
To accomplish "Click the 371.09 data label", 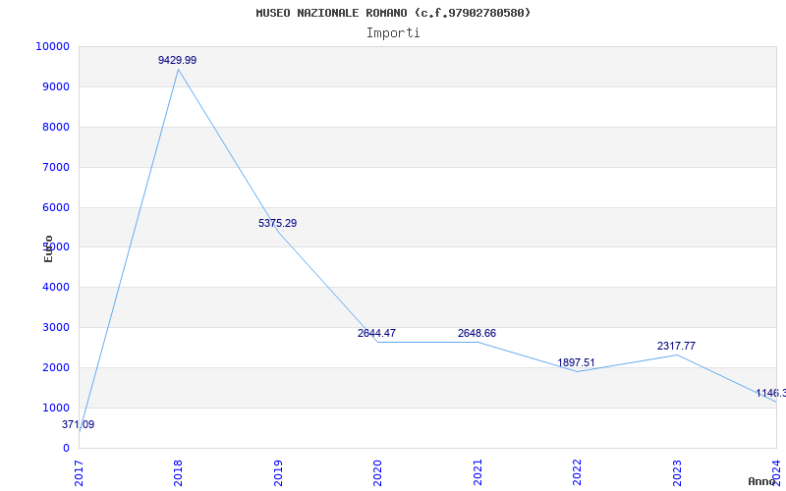I will pyautogui.click(x=79, y=425).
